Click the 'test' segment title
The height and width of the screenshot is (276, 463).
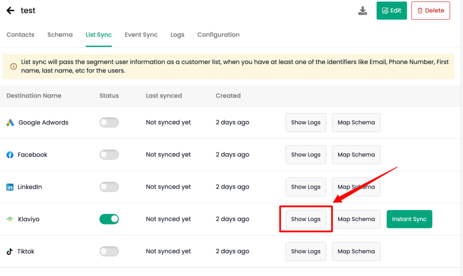pos(28,11)
